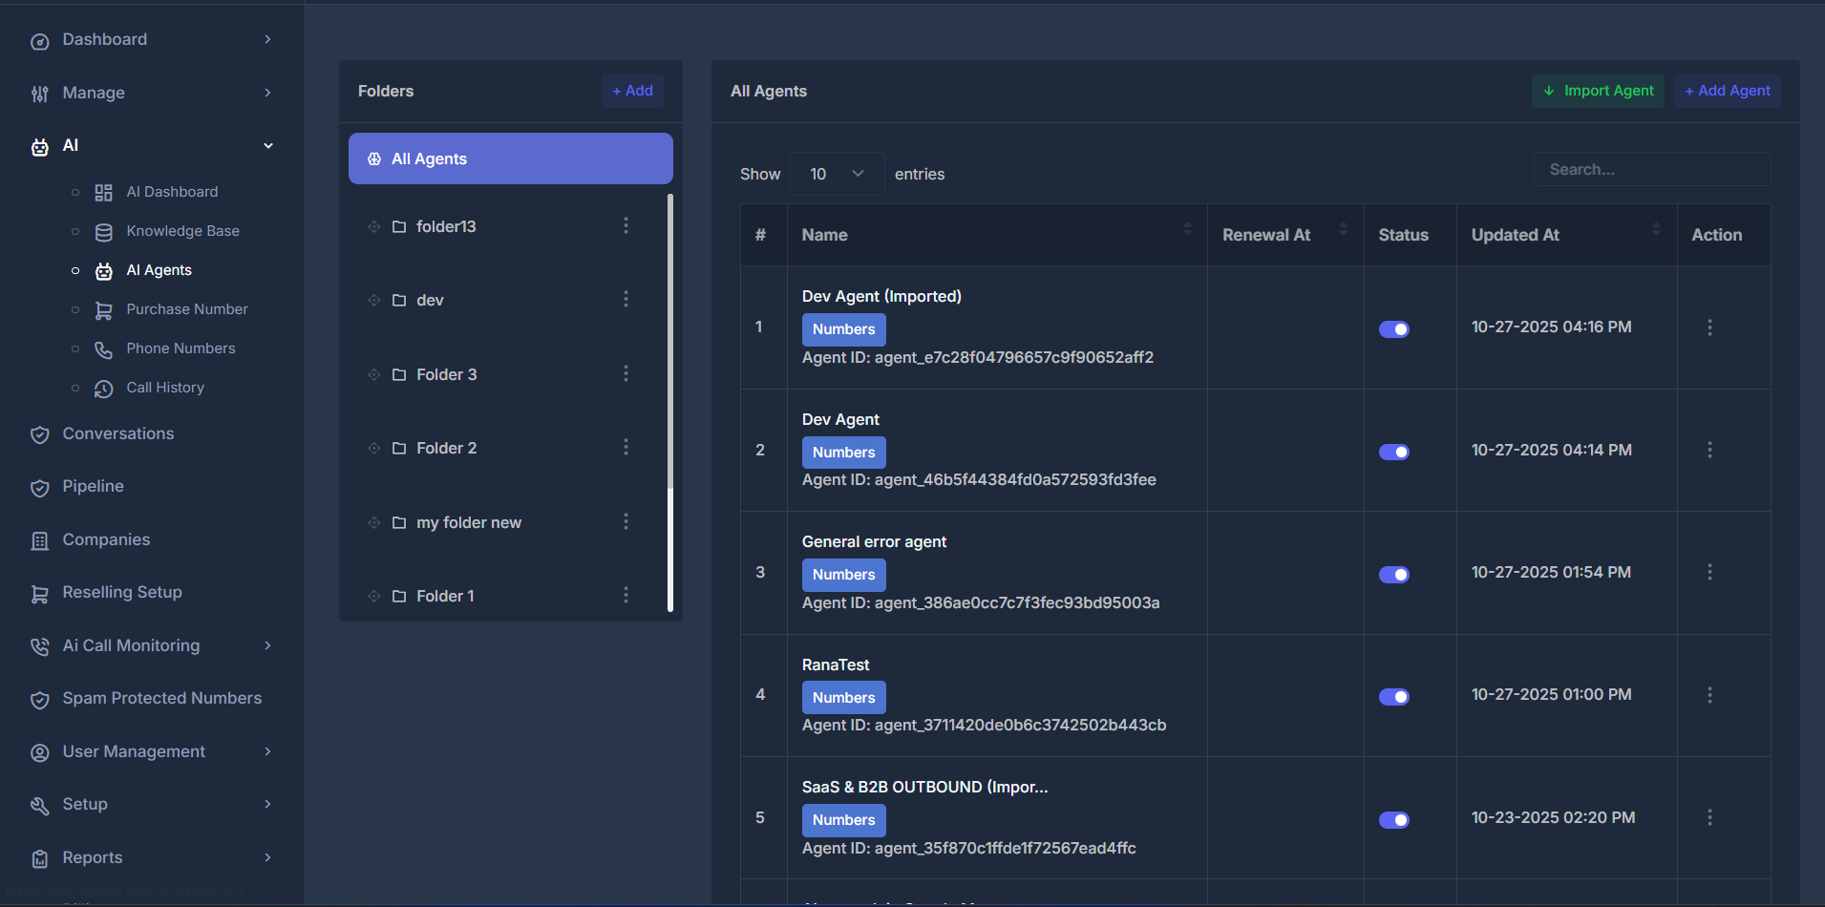Click the drag handle icon beside folder13
1825x907 pixels.
(x=373, y=226)
